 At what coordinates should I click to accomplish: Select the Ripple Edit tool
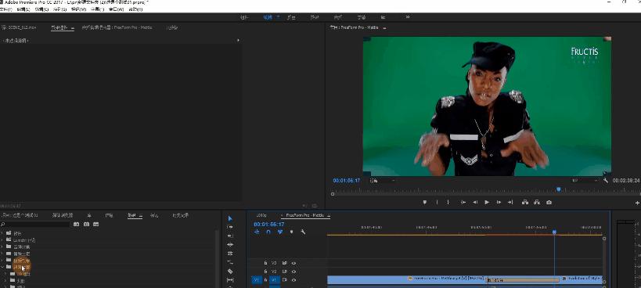230,244
